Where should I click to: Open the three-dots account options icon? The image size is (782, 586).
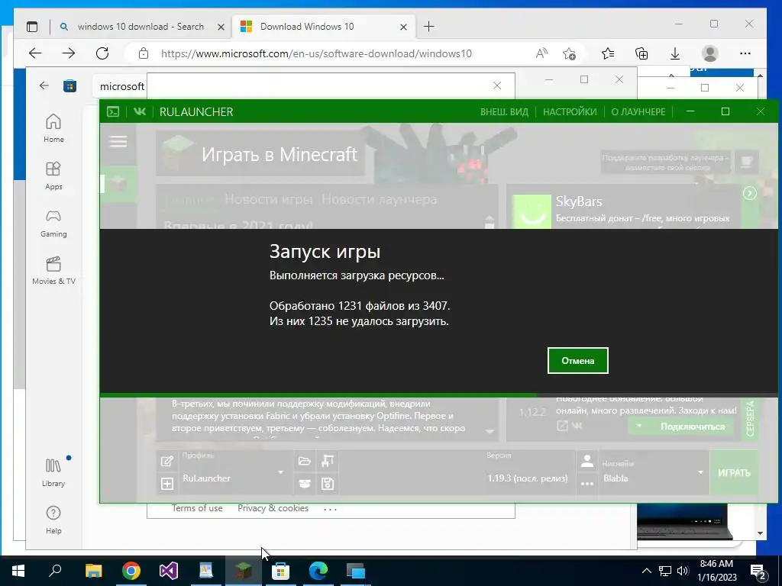[x=587, y=483]
